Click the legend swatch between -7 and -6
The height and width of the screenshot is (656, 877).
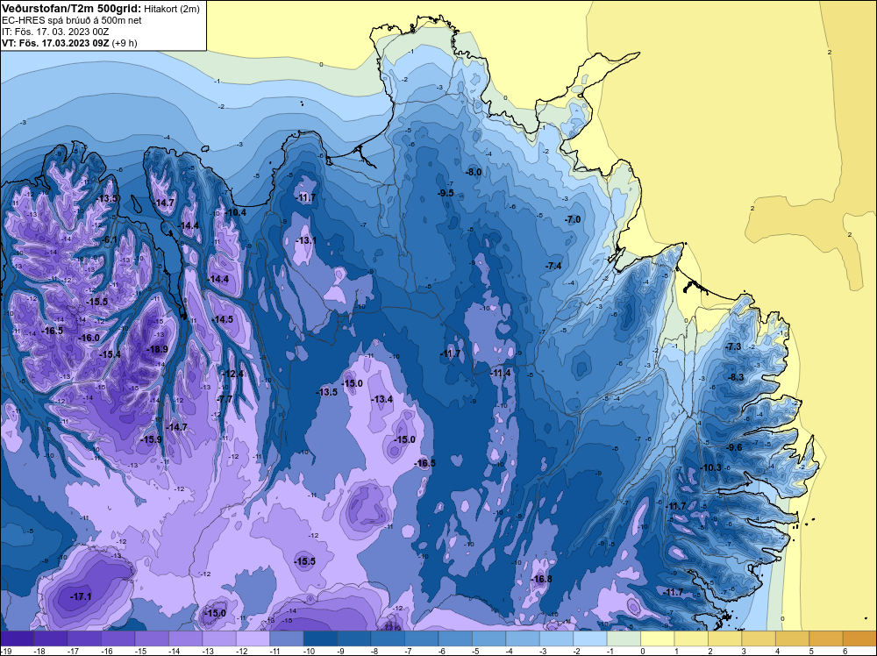[422, 638]
